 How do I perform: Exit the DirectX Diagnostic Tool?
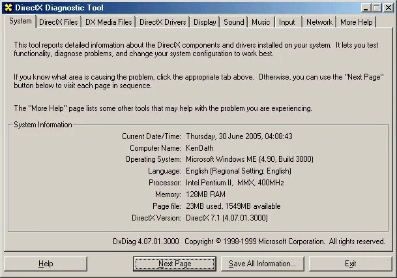(x=351, y=264)
